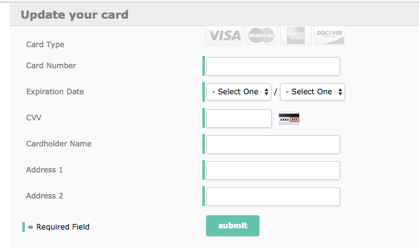Click the month dropdown stepper arrows
419x250 pixels.
(x=266, y=92)
